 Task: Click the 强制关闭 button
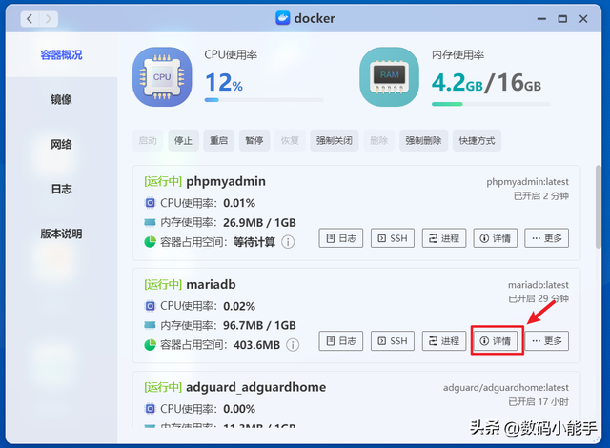coord(335,140)
